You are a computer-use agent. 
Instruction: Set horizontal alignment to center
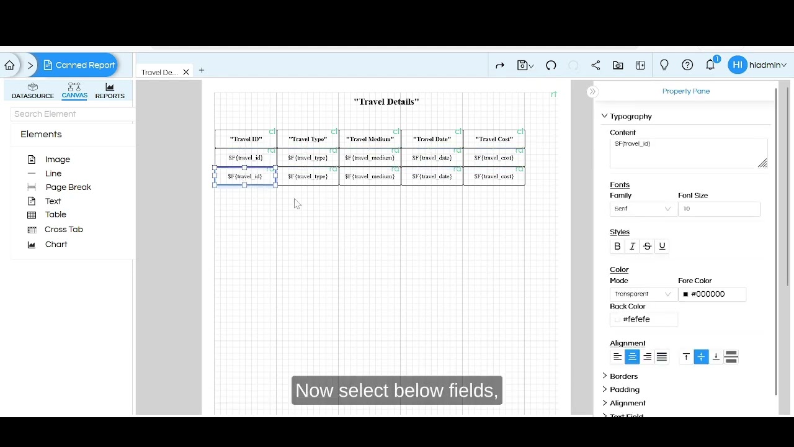(x=632, y=357)
